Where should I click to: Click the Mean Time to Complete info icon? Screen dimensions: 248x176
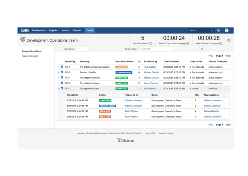221,43
